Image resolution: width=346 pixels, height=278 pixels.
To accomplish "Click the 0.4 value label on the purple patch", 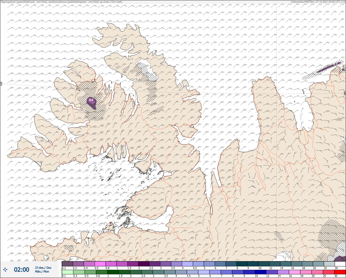I will (91, 100).
